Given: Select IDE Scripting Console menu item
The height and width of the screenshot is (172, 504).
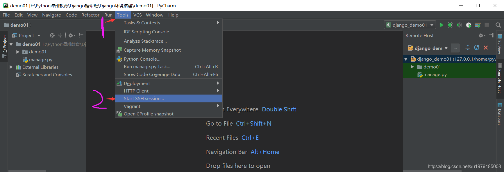Looking at the screenshot, I should [169, 32].
